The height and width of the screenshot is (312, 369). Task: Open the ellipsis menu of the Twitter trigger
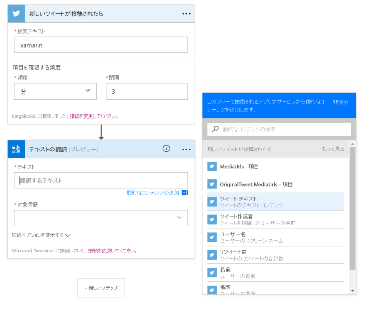(x=186, y=14)
